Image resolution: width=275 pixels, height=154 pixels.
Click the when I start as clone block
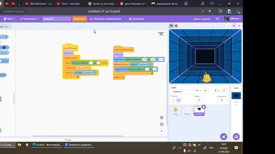(124, 50)
